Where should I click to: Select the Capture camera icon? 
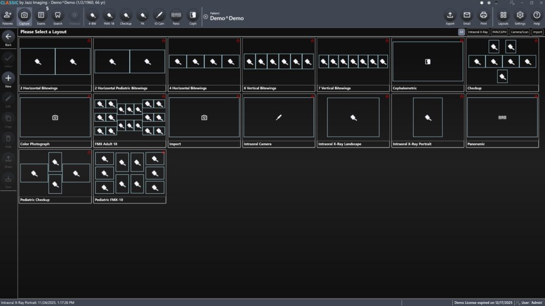tap(24, 18)
